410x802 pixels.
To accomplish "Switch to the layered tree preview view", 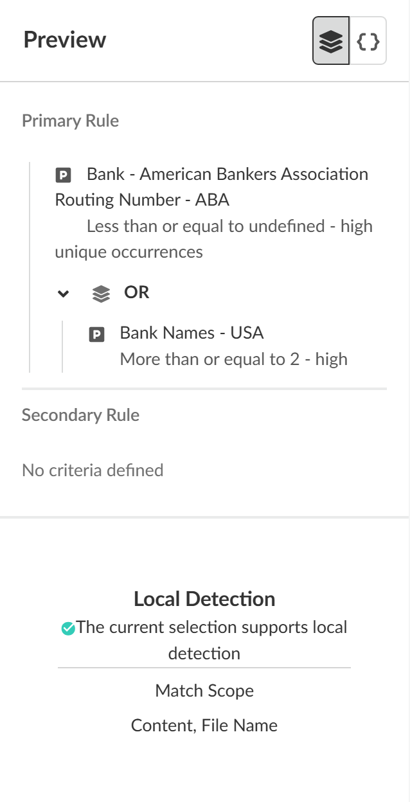I will tap(331, 41).
